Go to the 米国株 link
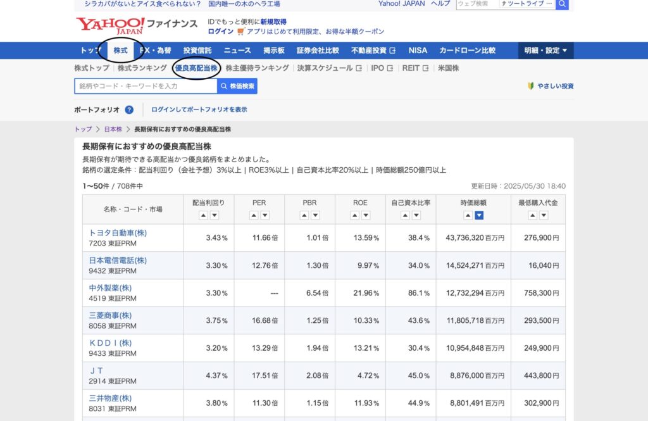This screenshot has height=421, width=648. pos(449,68)
